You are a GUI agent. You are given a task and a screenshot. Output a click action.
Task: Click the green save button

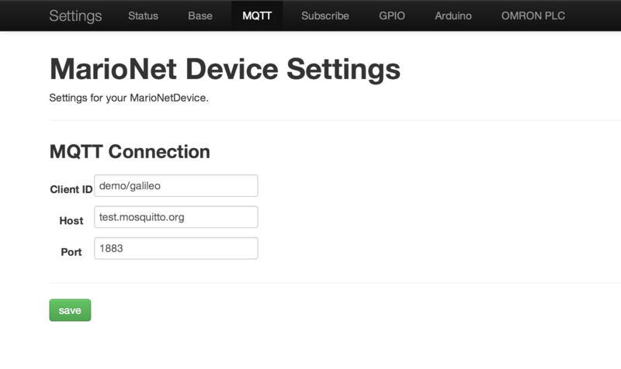tap(70, 310)
